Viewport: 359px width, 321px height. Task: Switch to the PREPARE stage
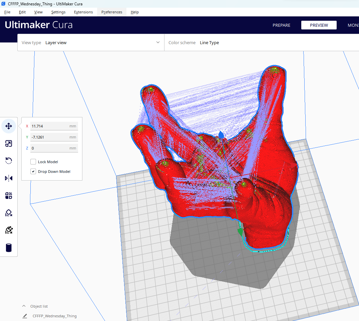pyautogui.click(x=281, y=25)
